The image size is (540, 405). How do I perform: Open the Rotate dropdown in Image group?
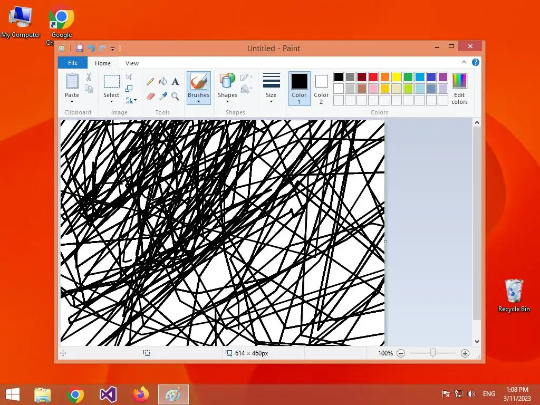(x=131, y=100)
